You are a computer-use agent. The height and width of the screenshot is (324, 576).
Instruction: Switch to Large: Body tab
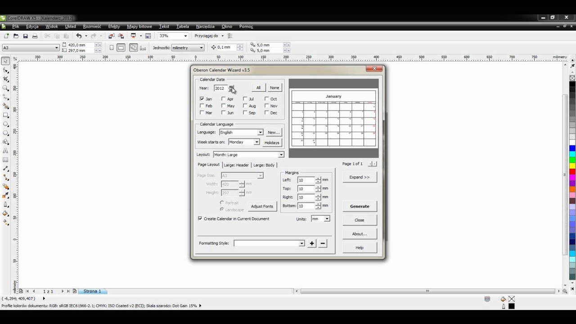pyautogui.click(x=264, y=165)
